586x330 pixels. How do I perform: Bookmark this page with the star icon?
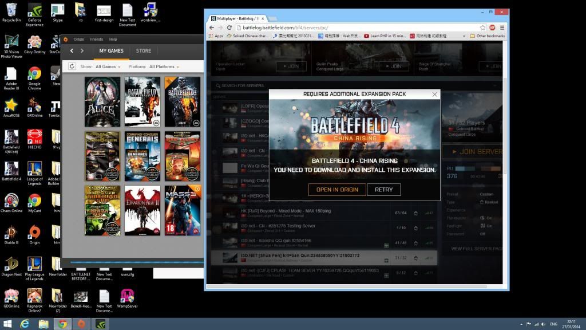pos(482,27)
